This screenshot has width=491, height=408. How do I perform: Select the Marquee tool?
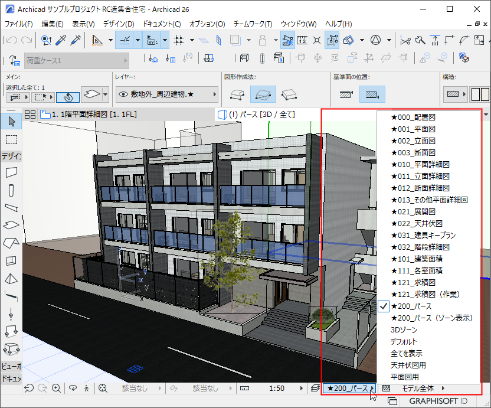point(11,139)
